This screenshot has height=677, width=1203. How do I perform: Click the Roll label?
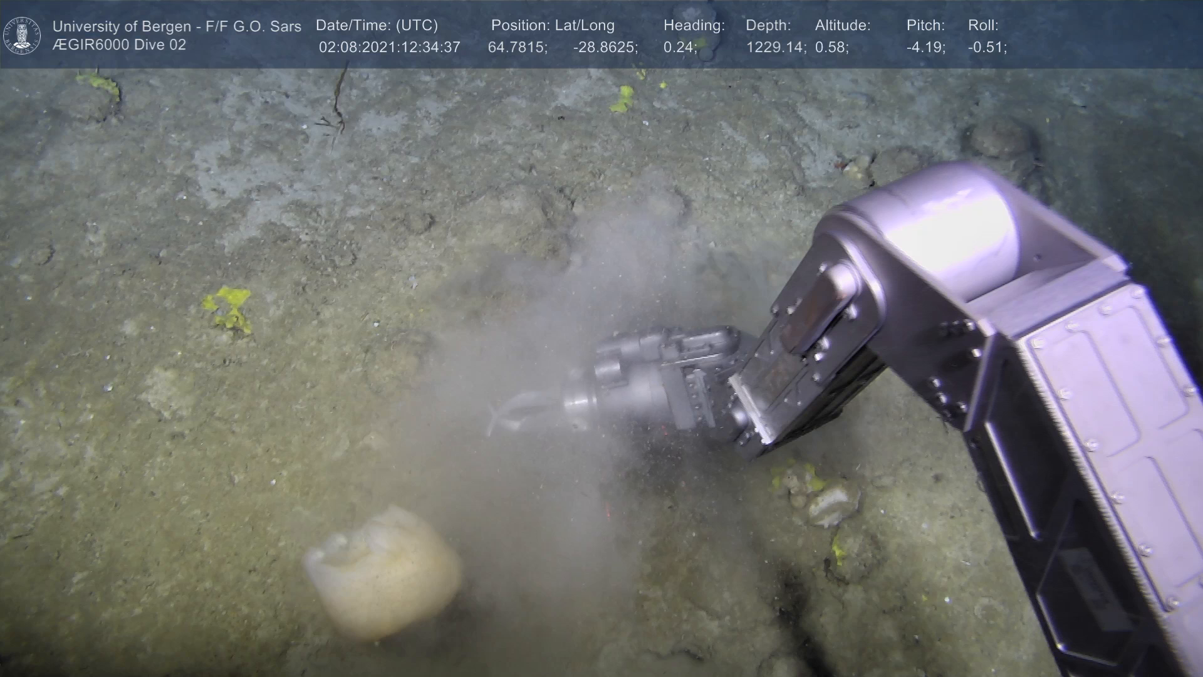pos(983,26)
